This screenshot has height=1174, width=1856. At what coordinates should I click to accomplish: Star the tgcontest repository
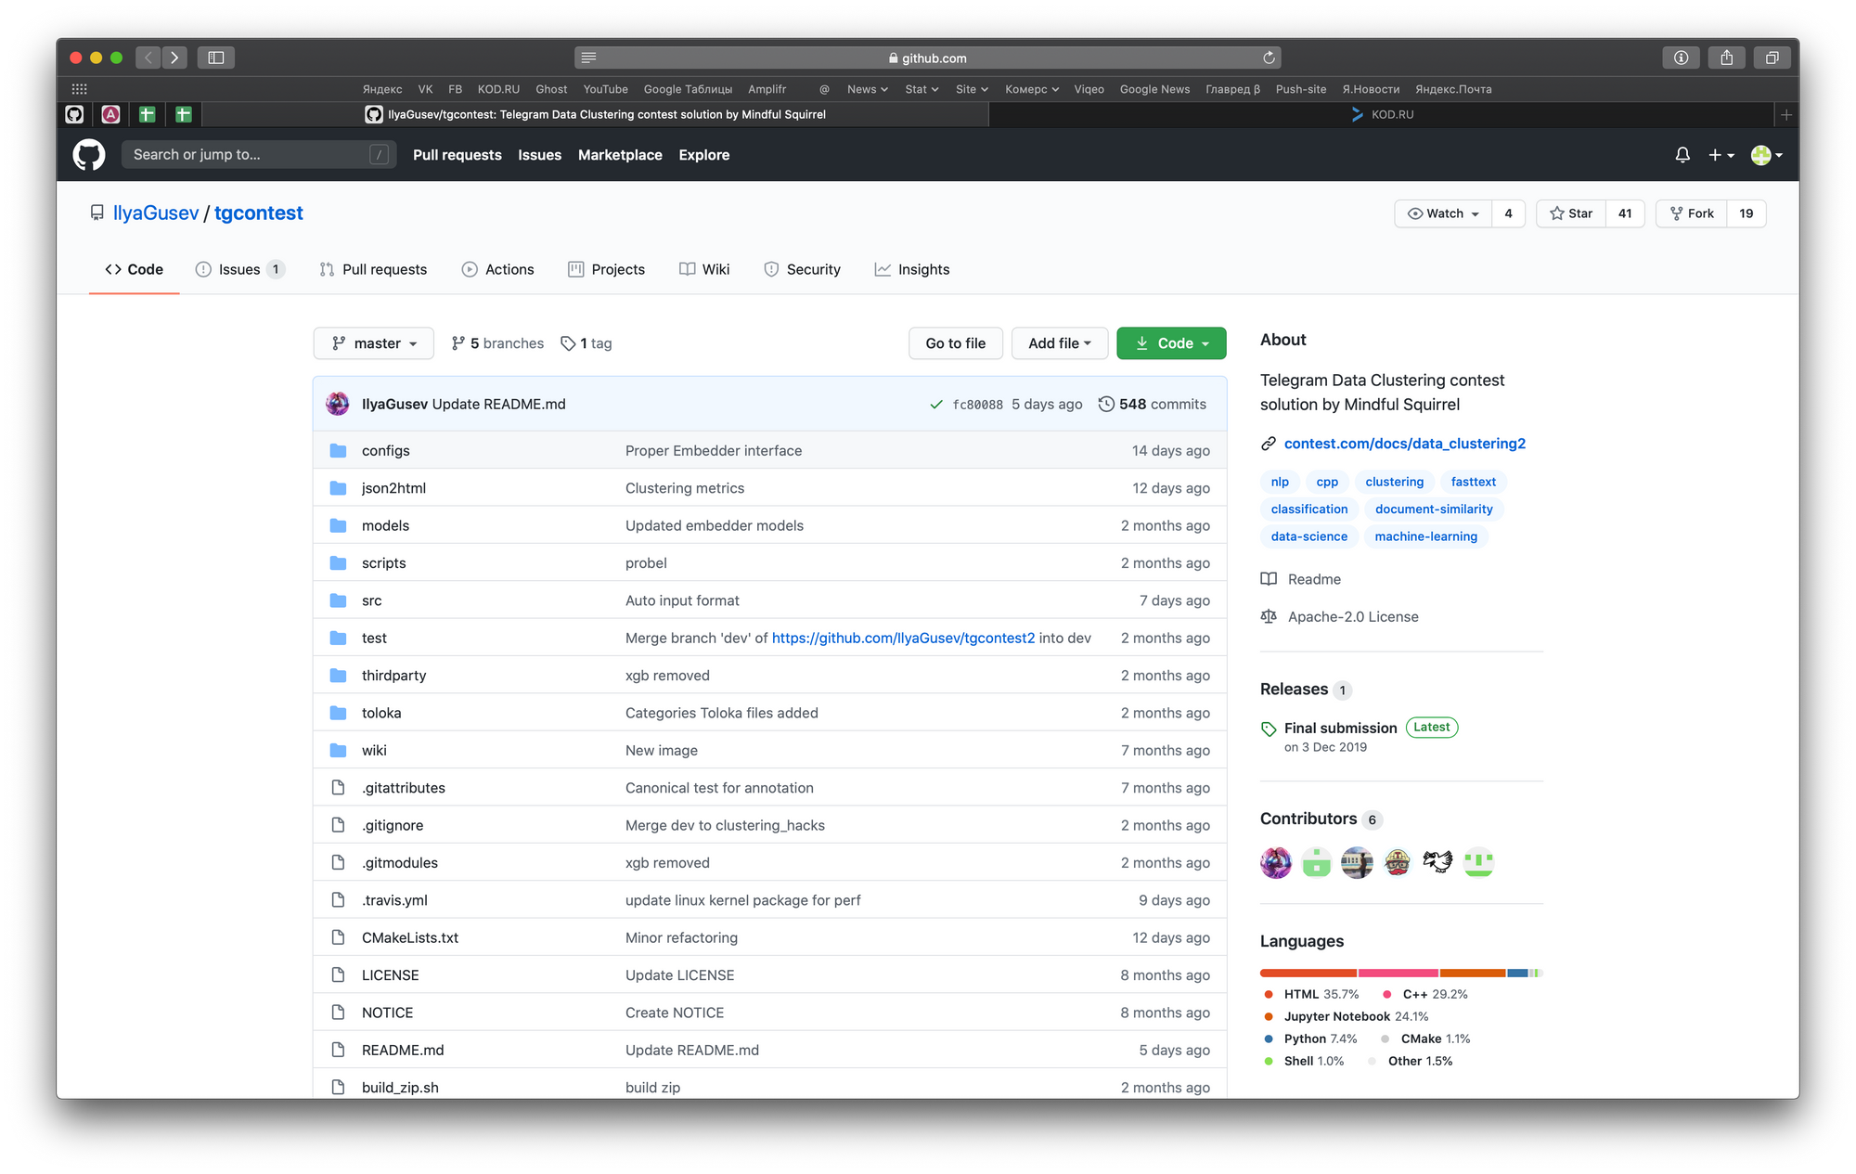click(1571, 213)
